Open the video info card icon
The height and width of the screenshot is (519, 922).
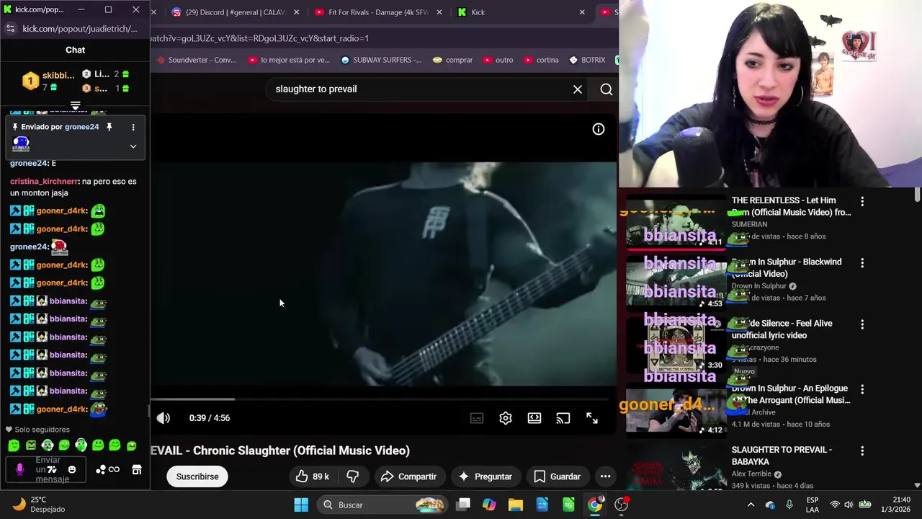(599, 129)
